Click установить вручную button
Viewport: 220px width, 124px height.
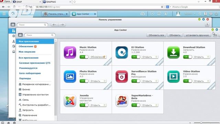click(197, 35)
